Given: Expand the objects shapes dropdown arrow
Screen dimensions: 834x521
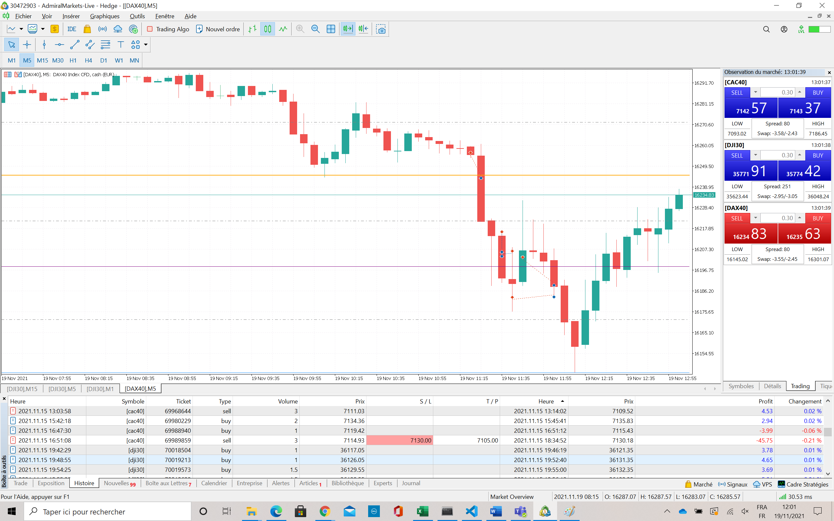Looking at the screenshot, I should tap(146, 45).
